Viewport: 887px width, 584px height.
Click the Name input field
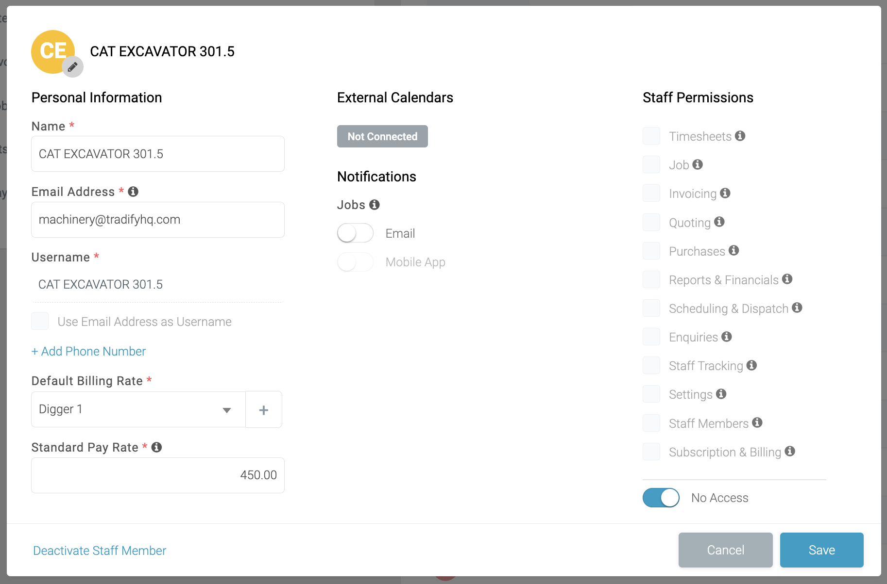point(158,154)
